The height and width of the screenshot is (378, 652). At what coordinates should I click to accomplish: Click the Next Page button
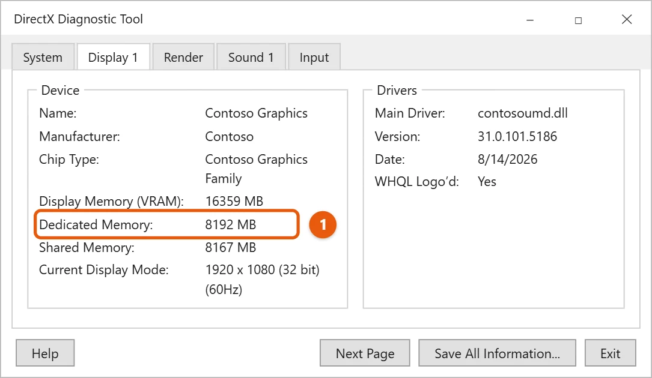point(365,353)
